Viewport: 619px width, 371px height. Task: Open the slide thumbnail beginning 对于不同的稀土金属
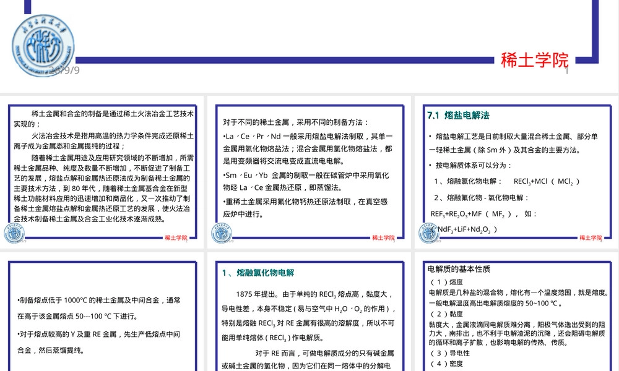(309, 173)
